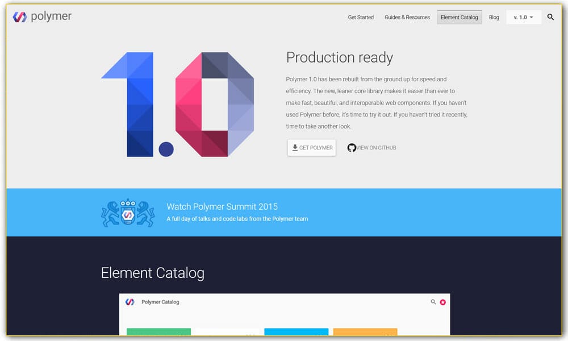The width and height of the screenshot is (568, 341).
Task: Click the orange card in the catalog preview
Action: click(365, 332)
